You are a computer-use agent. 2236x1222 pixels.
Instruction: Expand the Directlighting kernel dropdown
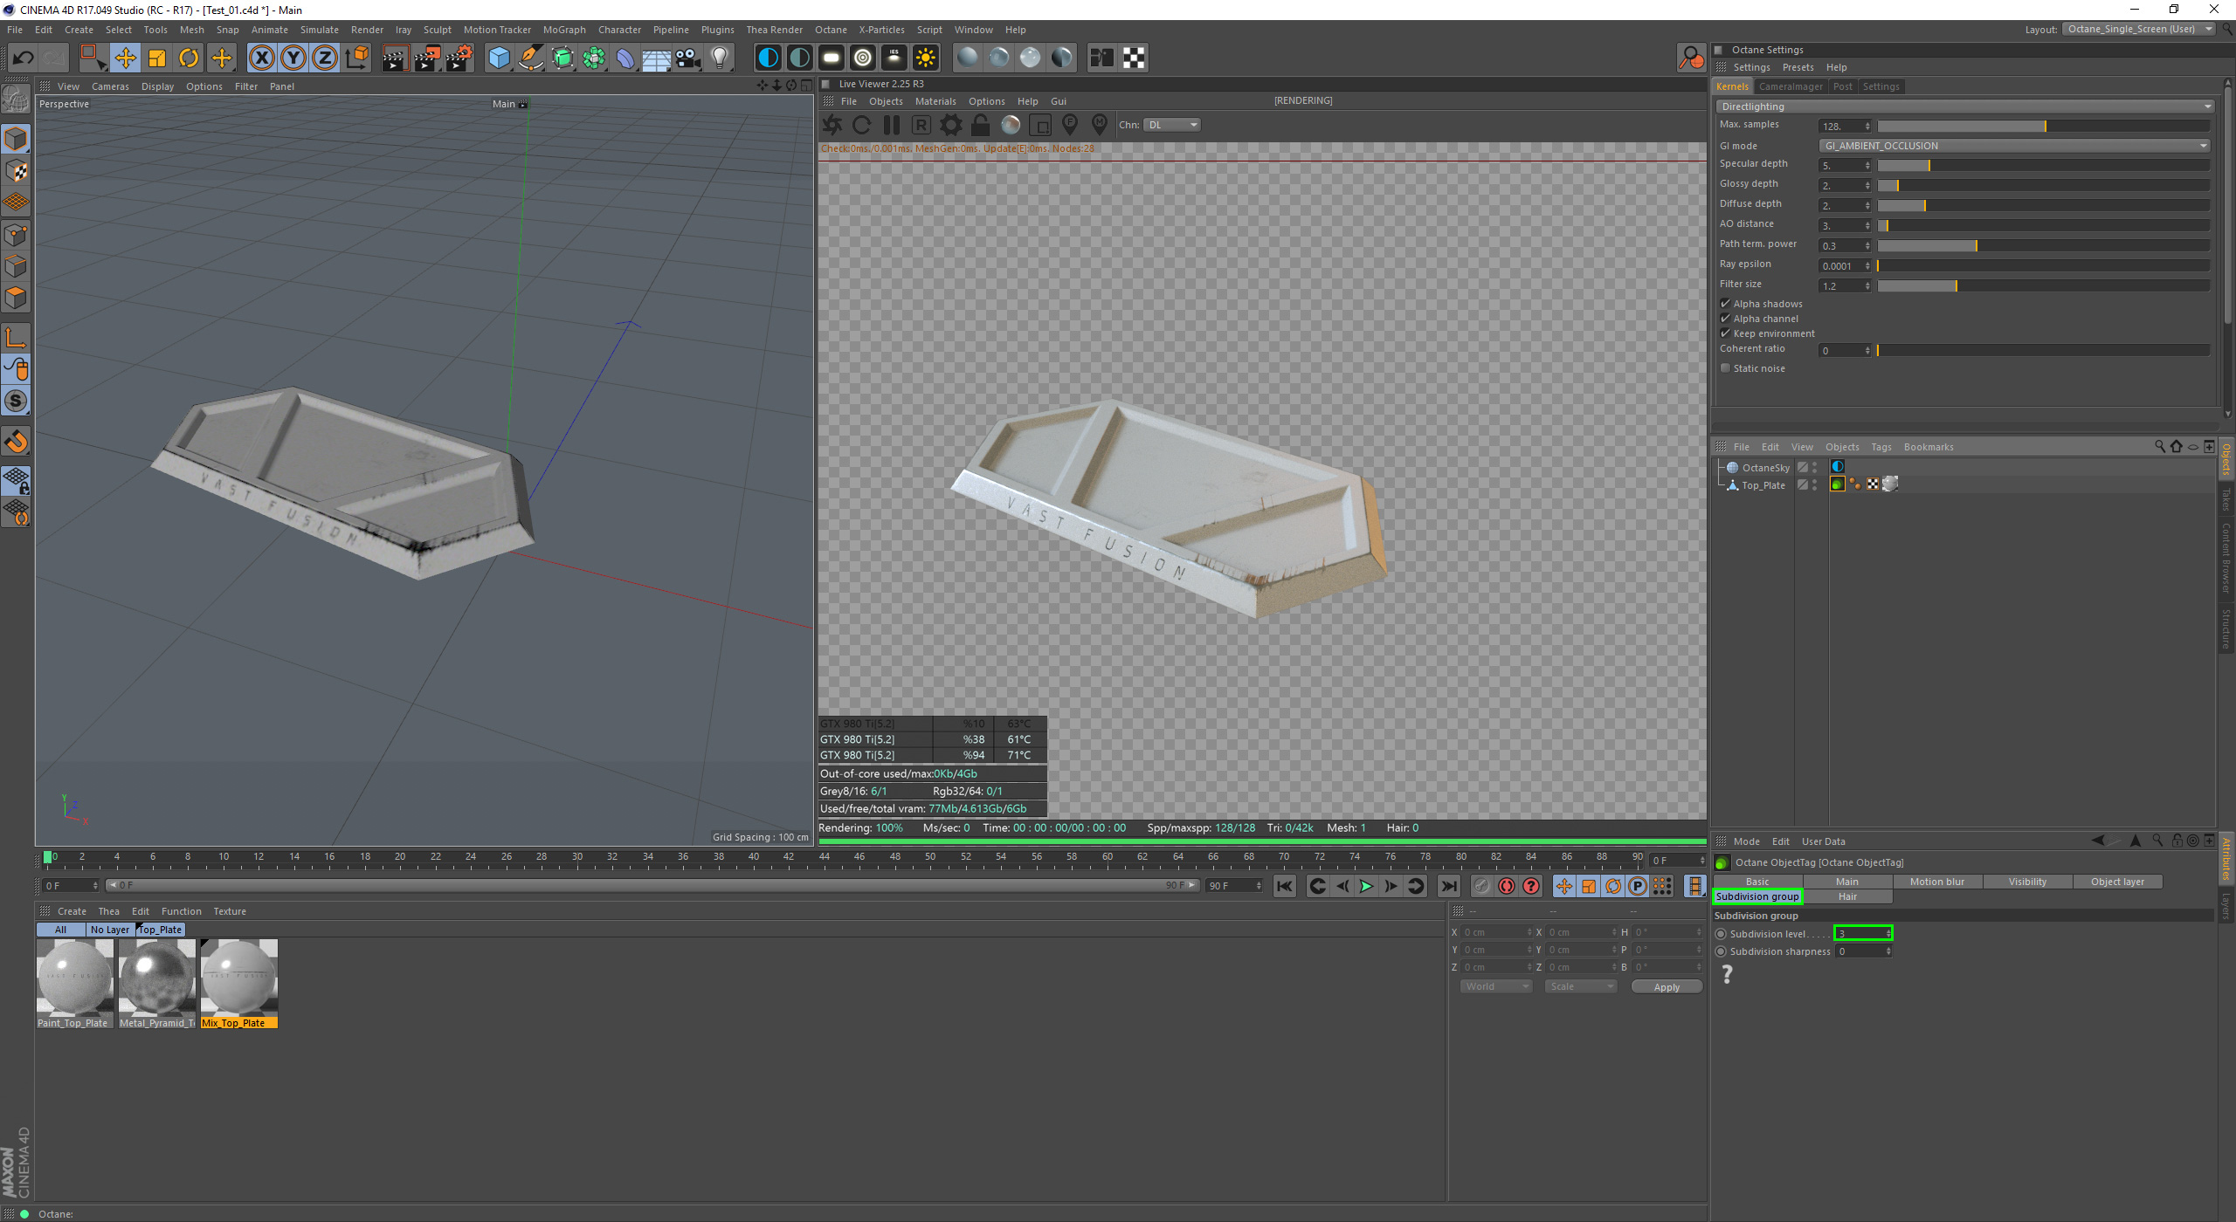(x=1965, y=106)
